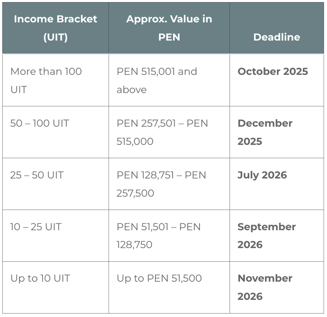Viewport: 327px width, 317px height.
Task: Click the 10 – 25 UIT bracket cell
Action: (x=36, y=227)
